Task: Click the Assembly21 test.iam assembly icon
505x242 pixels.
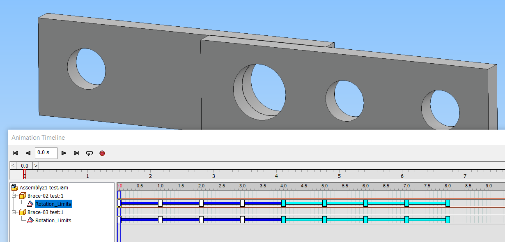Action: point(14,187)
